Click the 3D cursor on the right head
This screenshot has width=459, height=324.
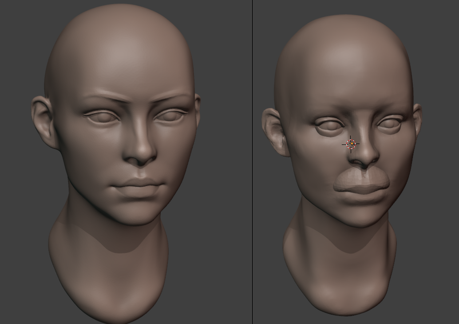351,144
